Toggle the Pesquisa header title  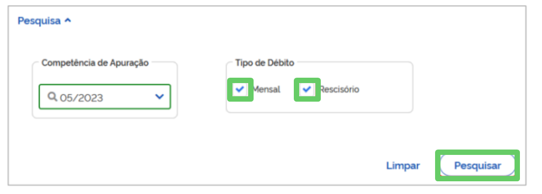pyautogui.click(x=39, y=21)
